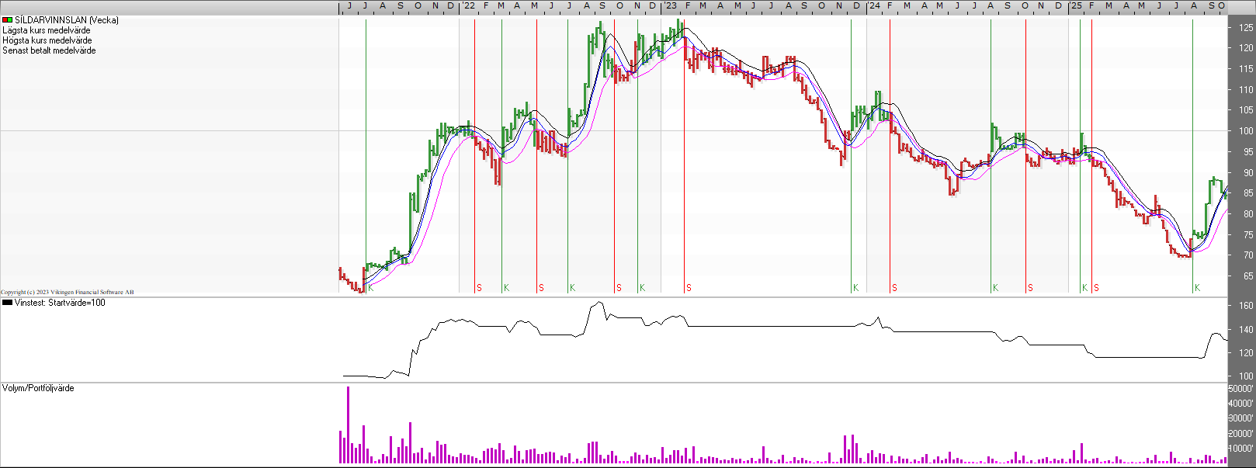Open the Vikingen Financial Software copyright text
This screenshot has height=468, width=1256.
pyautogui.click(x=67, y=293)
